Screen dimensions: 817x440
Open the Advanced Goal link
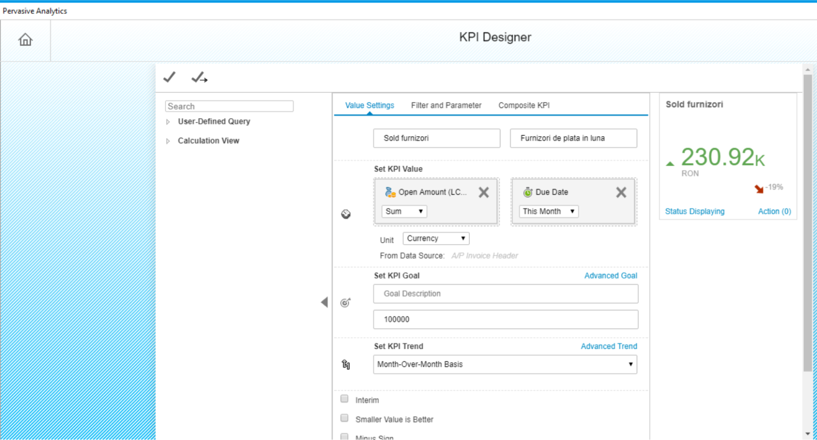tap(611, 276)
